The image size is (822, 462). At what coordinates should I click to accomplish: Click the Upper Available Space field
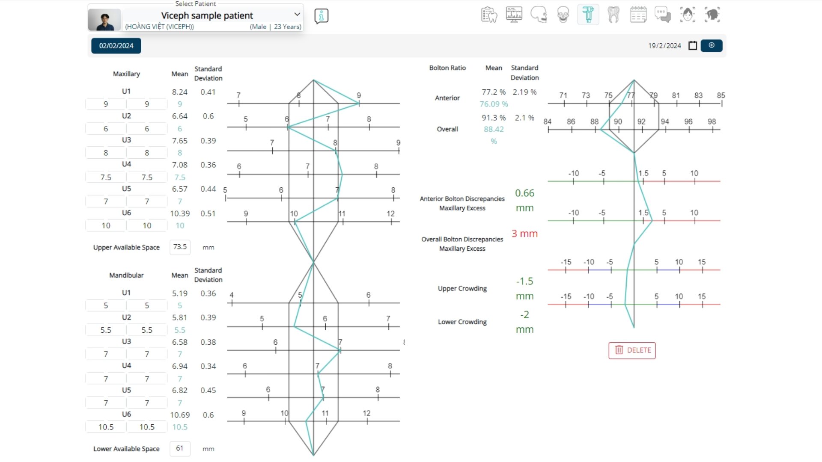click(180, 247)
